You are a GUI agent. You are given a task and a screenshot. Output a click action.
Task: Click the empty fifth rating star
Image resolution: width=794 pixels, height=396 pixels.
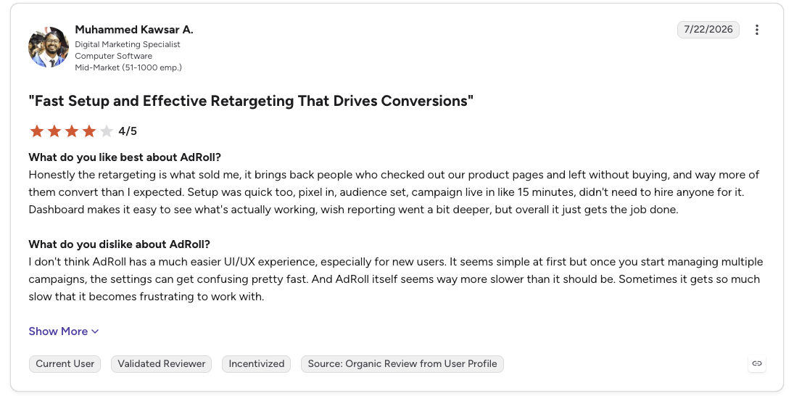tap(107, 132)
